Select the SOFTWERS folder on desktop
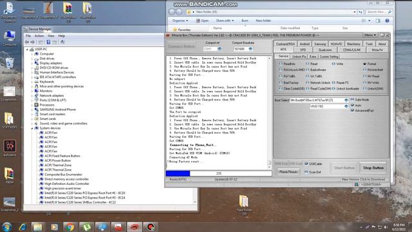Viewport: 412px width, 232px height. coord(10,121)
